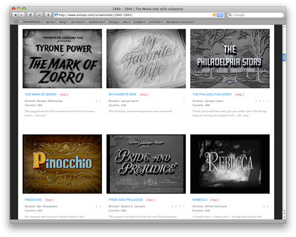Click the blue vertical scrollbar thumb
296x237 pixels.
pos(284,57)
